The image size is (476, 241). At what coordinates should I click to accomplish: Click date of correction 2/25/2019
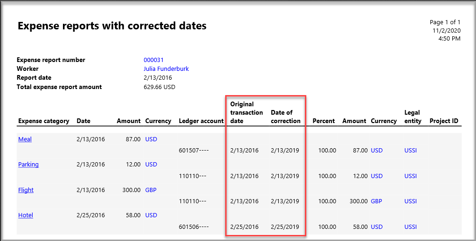click(x=285, y=227)
